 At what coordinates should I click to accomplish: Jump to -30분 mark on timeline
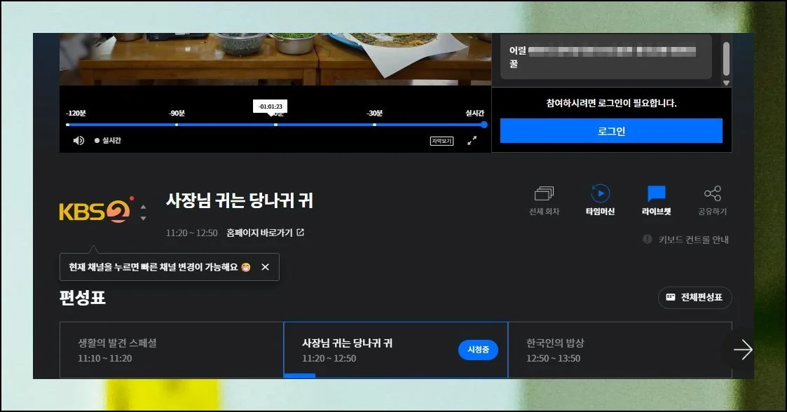click(374, 125)
